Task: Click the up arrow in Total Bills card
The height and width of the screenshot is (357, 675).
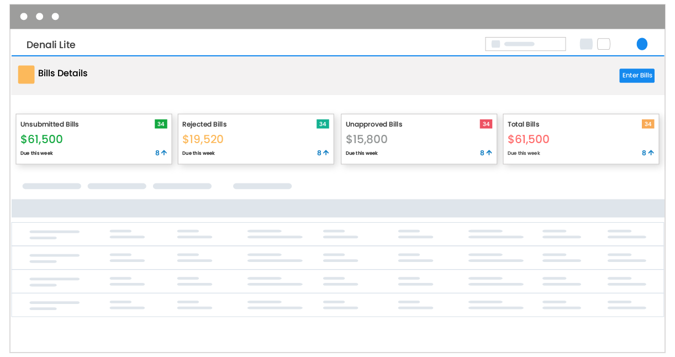Action: (x=651, y=153)
